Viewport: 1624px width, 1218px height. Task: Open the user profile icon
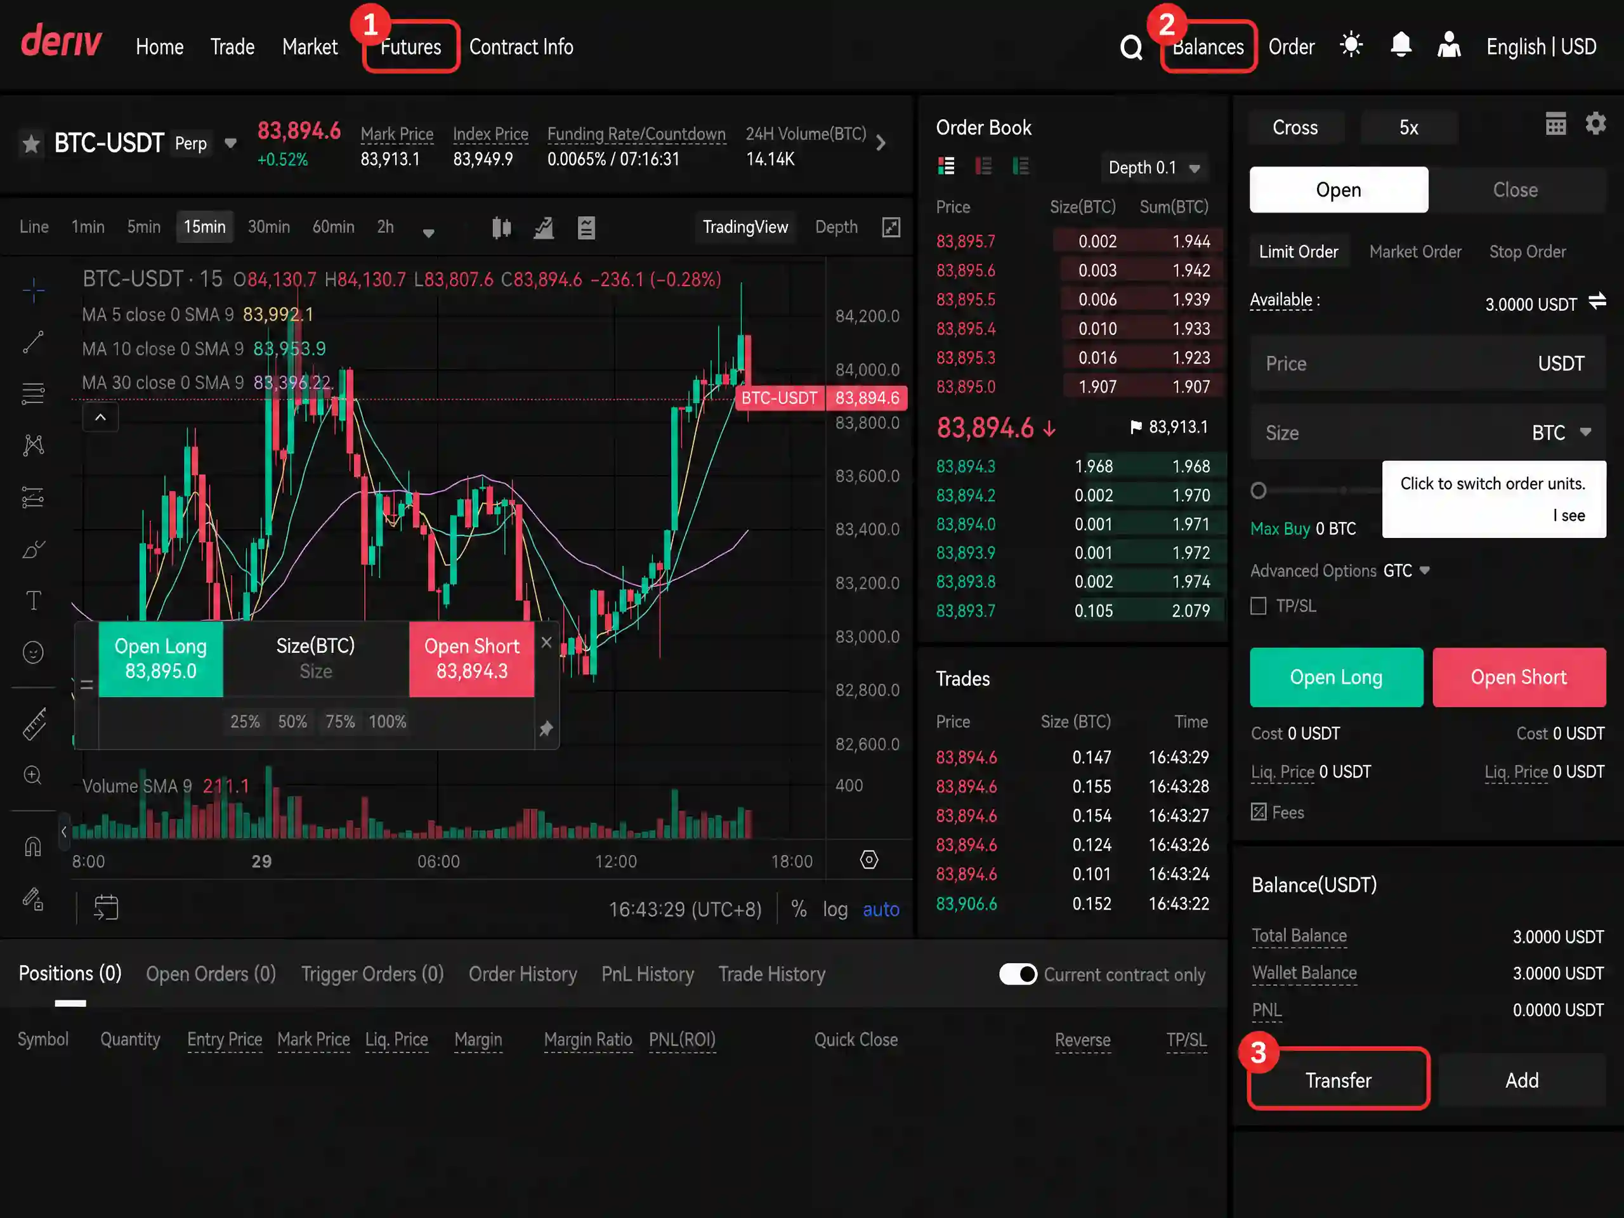pos(1448,46)
